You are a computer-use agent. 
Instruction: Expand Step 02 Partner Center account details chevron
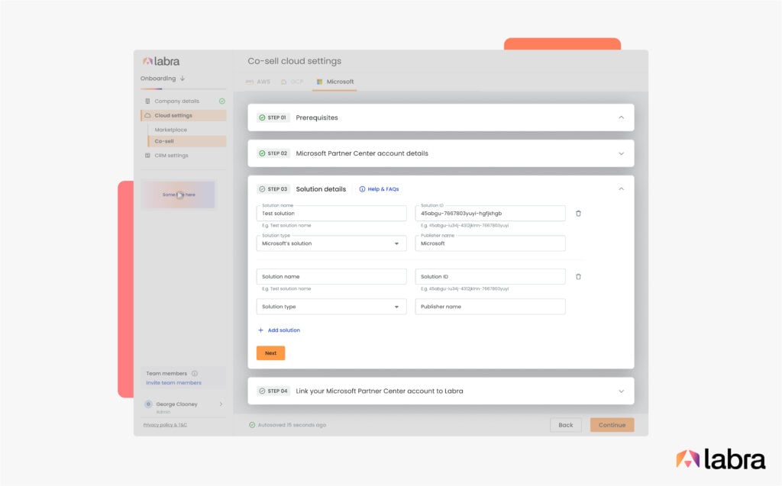pos(621,153)
